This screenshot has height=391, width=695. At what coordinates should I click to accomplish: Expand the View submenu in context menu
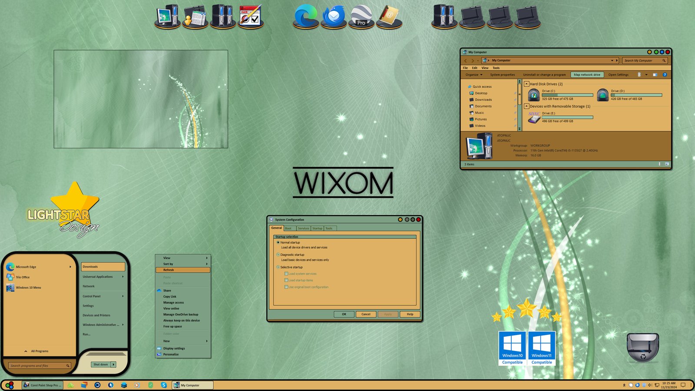pyautogui.click(x=207, y=258)
